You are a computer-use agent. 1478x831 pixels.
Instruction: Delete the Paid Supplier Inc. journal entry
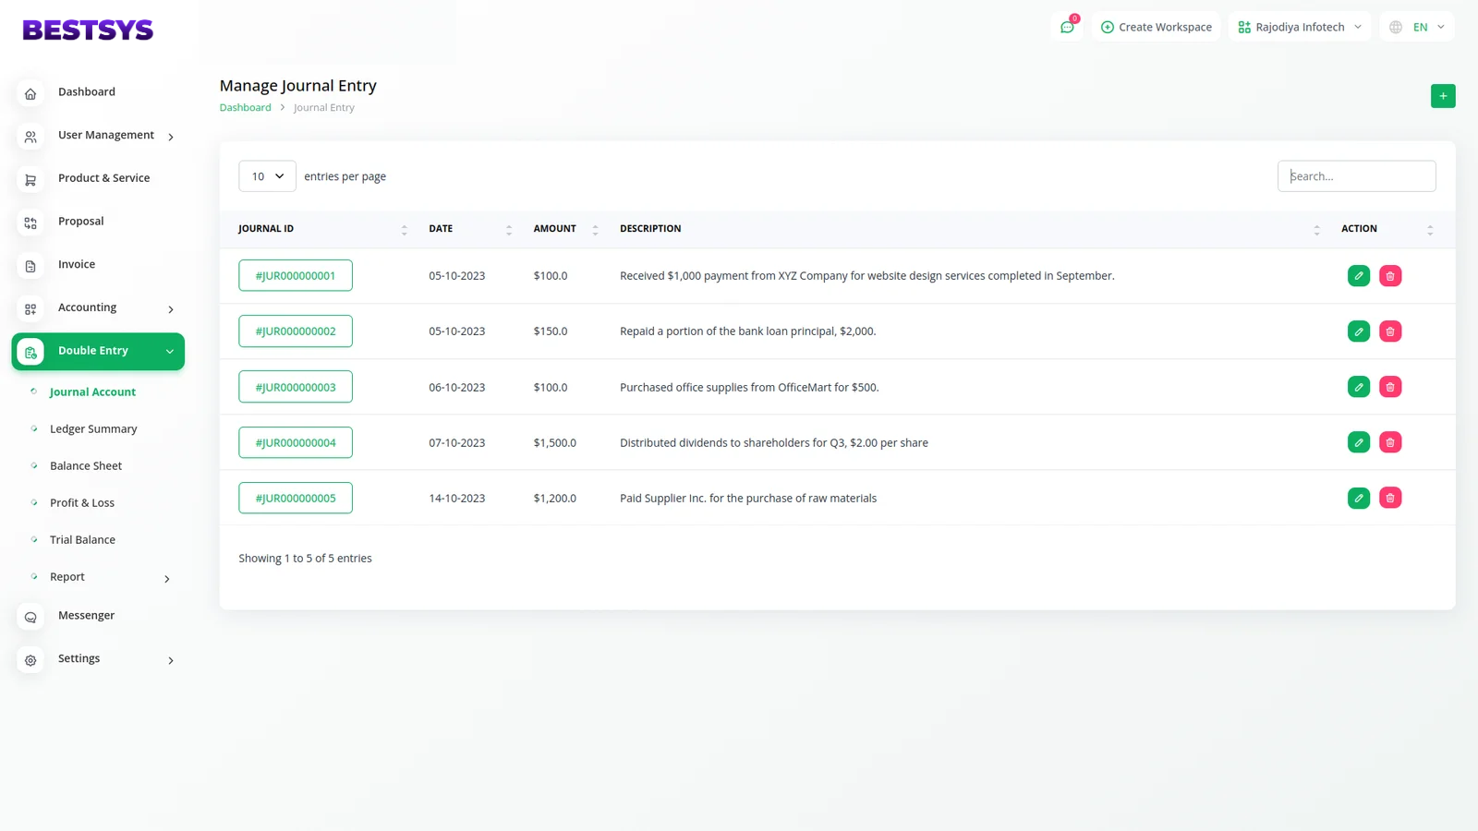click(x=1389, y=498)
